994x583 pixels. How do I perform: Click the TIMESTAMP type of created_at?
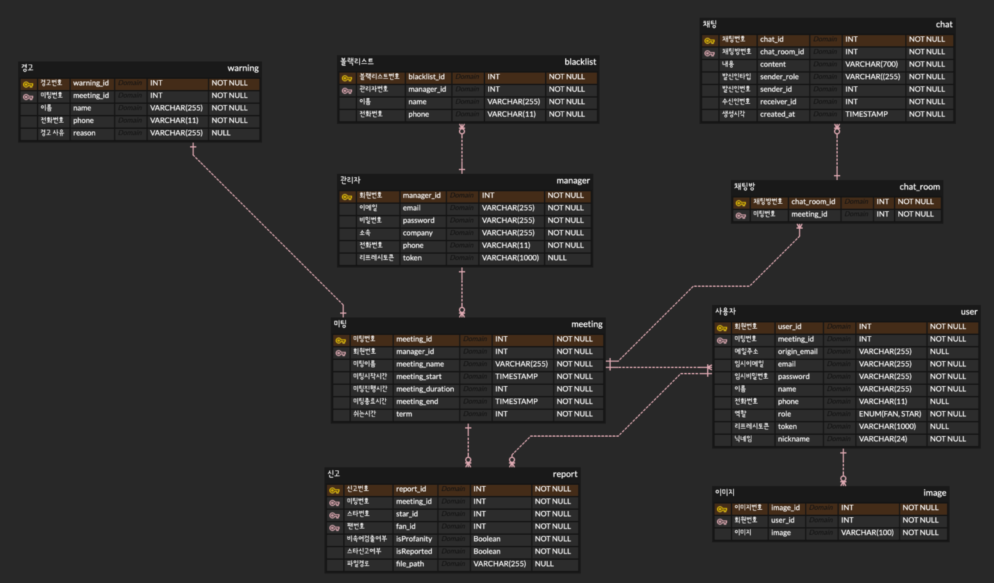click(x=866, y=114)
